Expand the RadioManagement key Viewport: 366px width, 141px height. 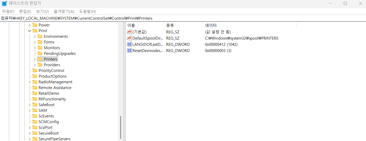30,82
